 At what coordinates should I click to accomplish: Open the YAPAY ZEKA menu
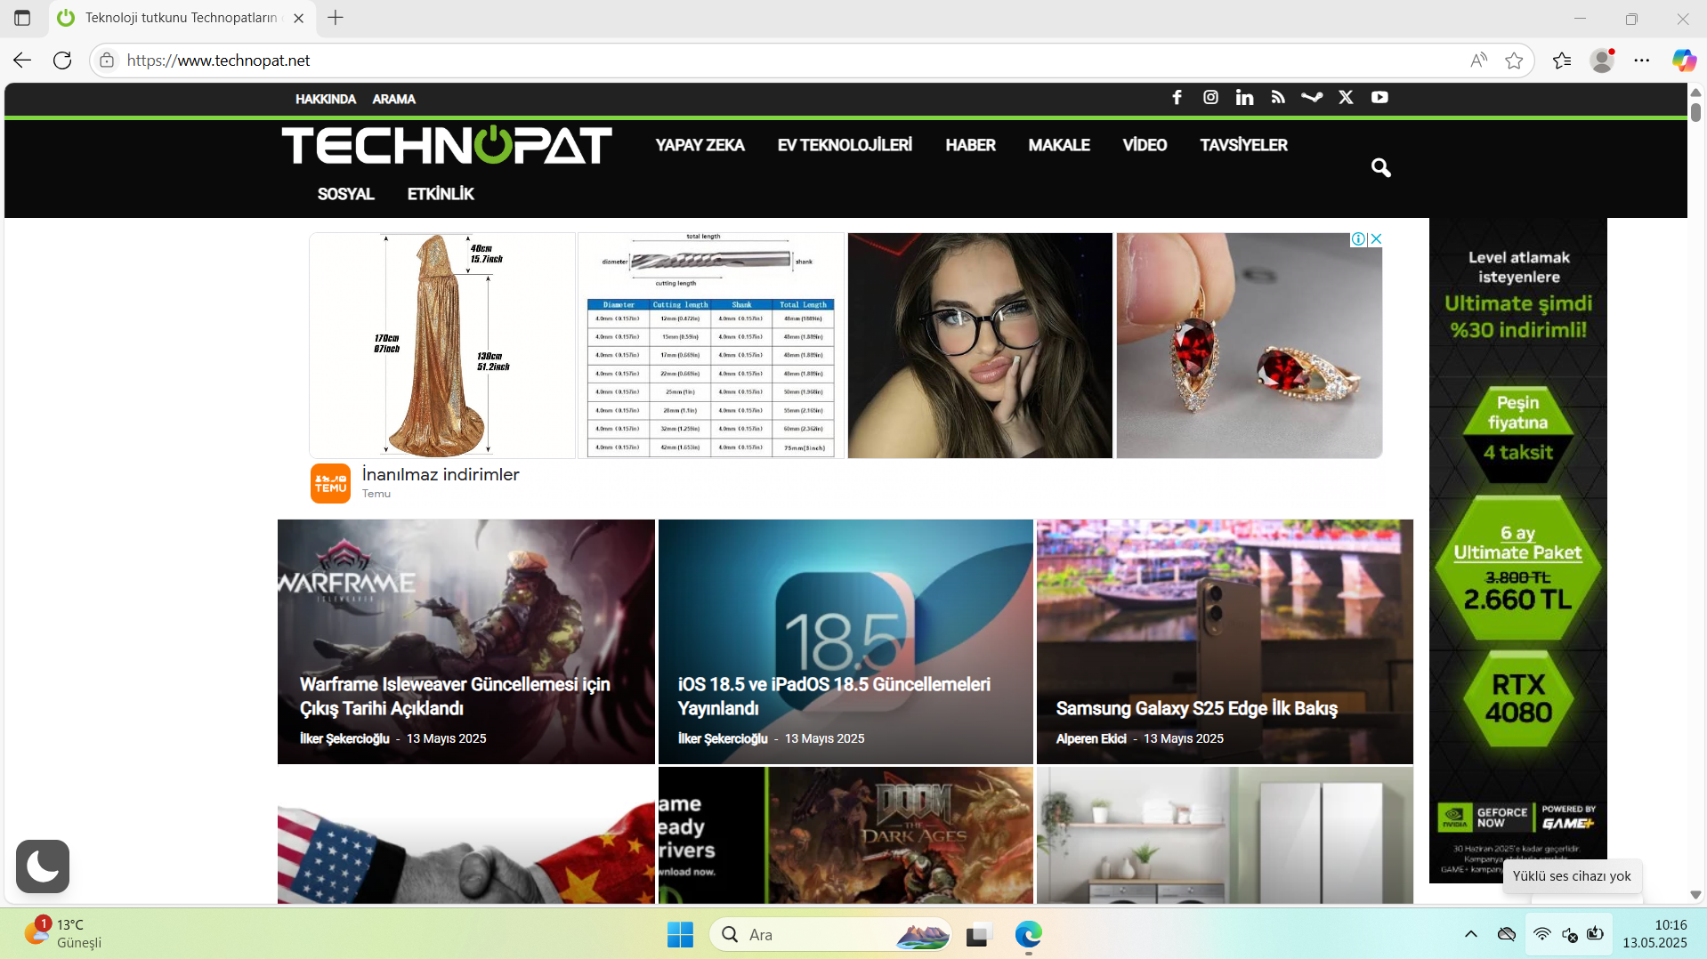pyautogui.click(x=700, y=145)
